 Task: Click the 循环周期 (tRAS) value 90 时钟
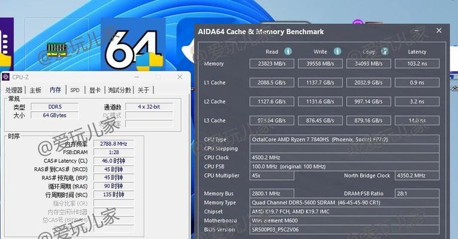114,186
